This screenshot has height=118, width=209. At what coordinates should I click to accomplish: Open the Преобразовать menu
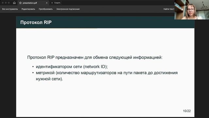(x=46, y=9)
